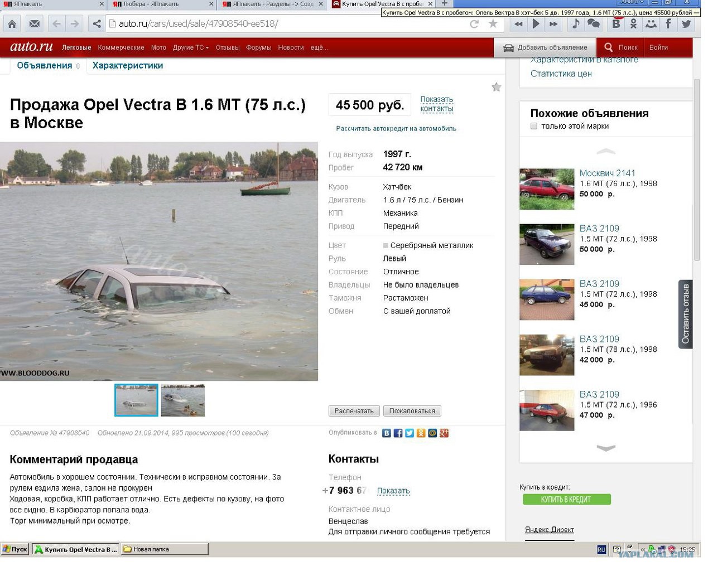Image resolution: width=708 pixels, height=571 pixels.
Task: Open the music note icon in toolbar
Action: click(576, 24)
